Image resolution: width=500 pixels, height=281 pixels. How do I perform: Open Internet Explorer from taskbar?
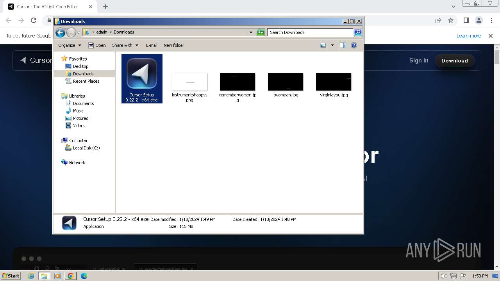click(31, 276)
